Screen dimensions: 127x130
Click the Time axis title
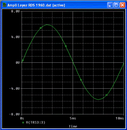pyautogui.click(x=73, y=126)
